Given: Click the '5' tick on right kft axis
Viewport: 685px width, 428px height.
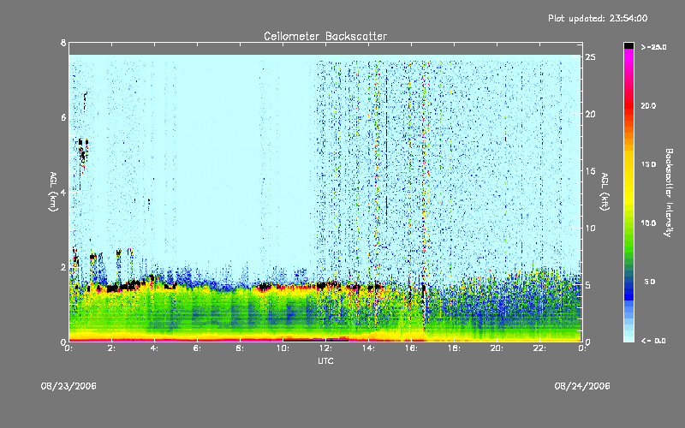Looking at the screenshot, I should [588, 285].
